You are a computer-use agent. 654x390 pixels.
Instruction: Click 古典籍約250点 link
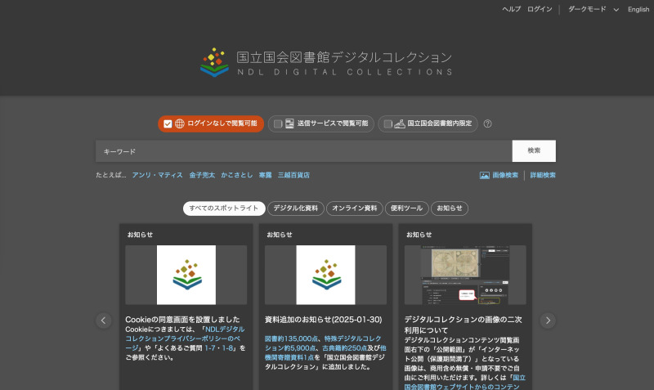344,347
